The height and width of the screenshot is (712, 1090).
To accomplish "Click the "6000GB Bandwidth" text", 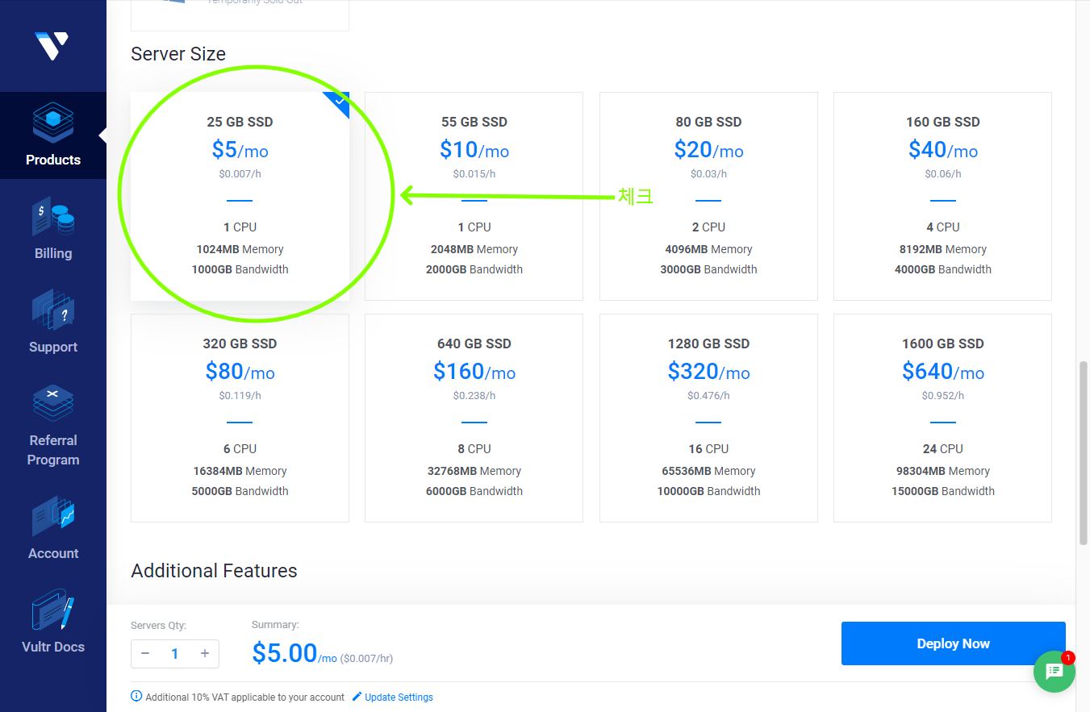I will pyautogui.click(x=474, y=491).
